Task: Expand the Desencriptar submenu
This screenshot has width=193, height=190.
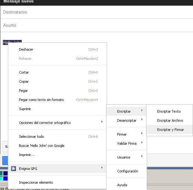Action: tap(127, 120)
